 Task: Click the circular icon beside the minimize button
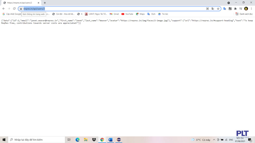click(229, 3)
